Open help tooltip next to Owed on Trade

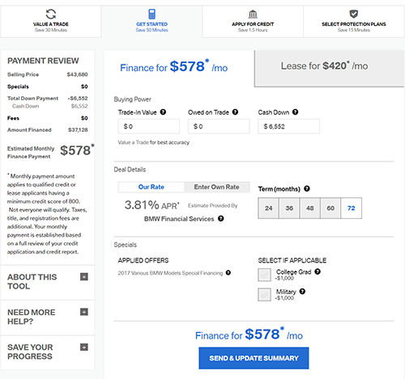click(x=235, y=112)
